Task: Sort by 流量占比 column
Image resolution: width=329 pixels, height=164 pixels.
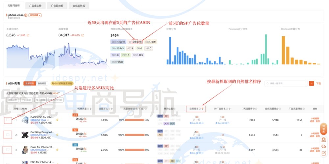Action: 112,109
